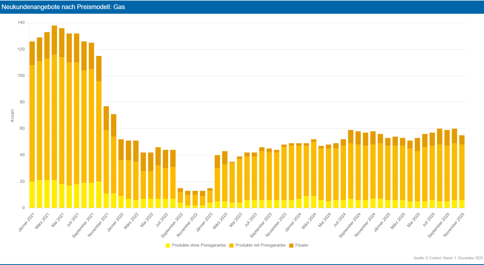Toggle the 'Produkte ohne Preisgarantie' legend label
Screen dimensions: 484x265
pos(199,245)
